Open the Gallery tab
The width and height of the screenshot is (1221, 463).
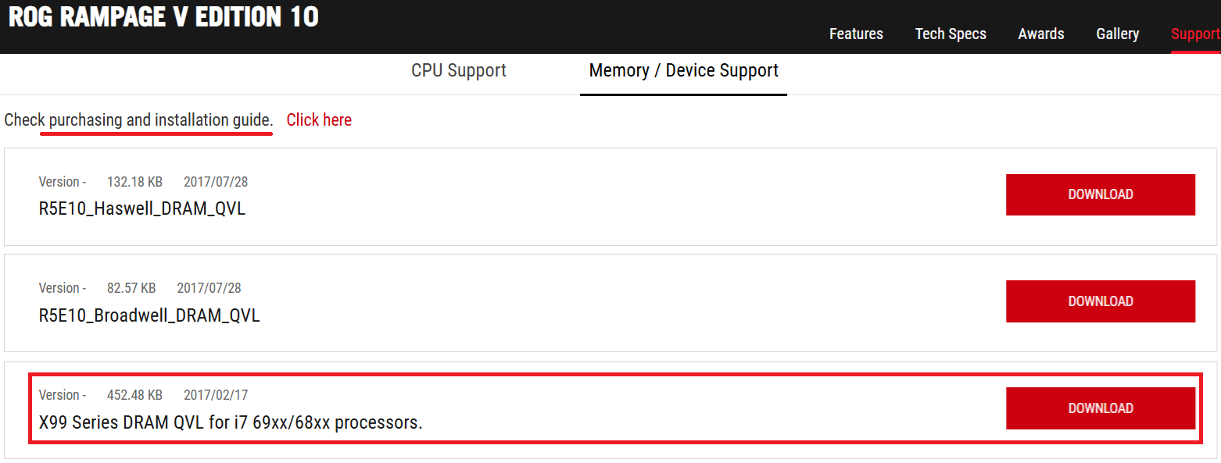(x=1117, y=34)
